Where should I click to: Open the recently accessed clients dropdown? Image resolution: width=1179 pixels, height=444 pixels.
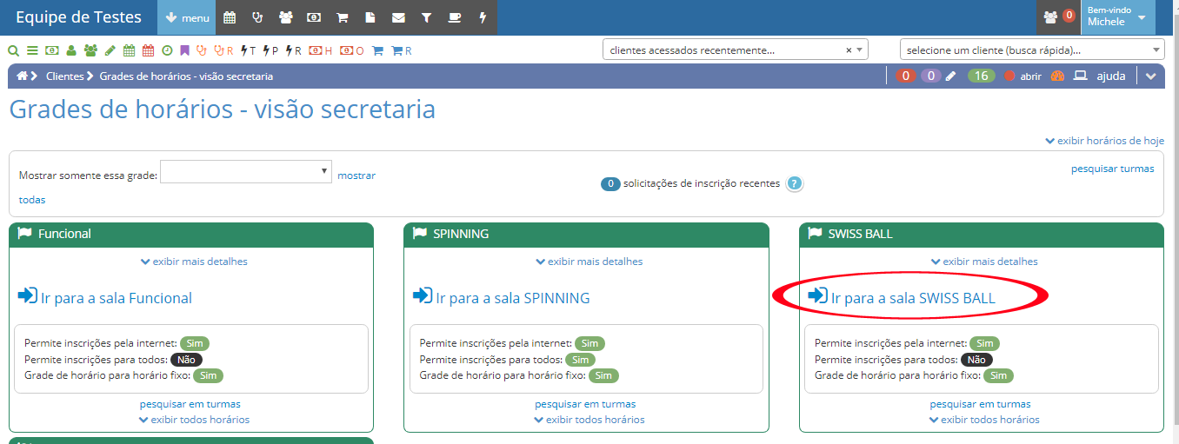735,50
